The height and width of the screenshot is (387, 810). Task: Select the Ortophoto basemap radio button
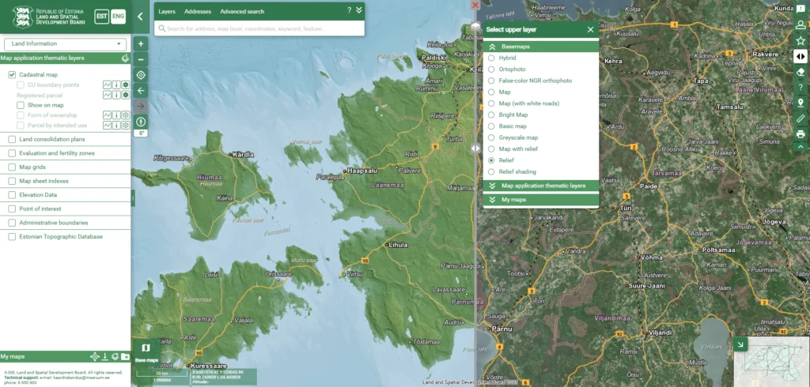(x=492, y=70)
